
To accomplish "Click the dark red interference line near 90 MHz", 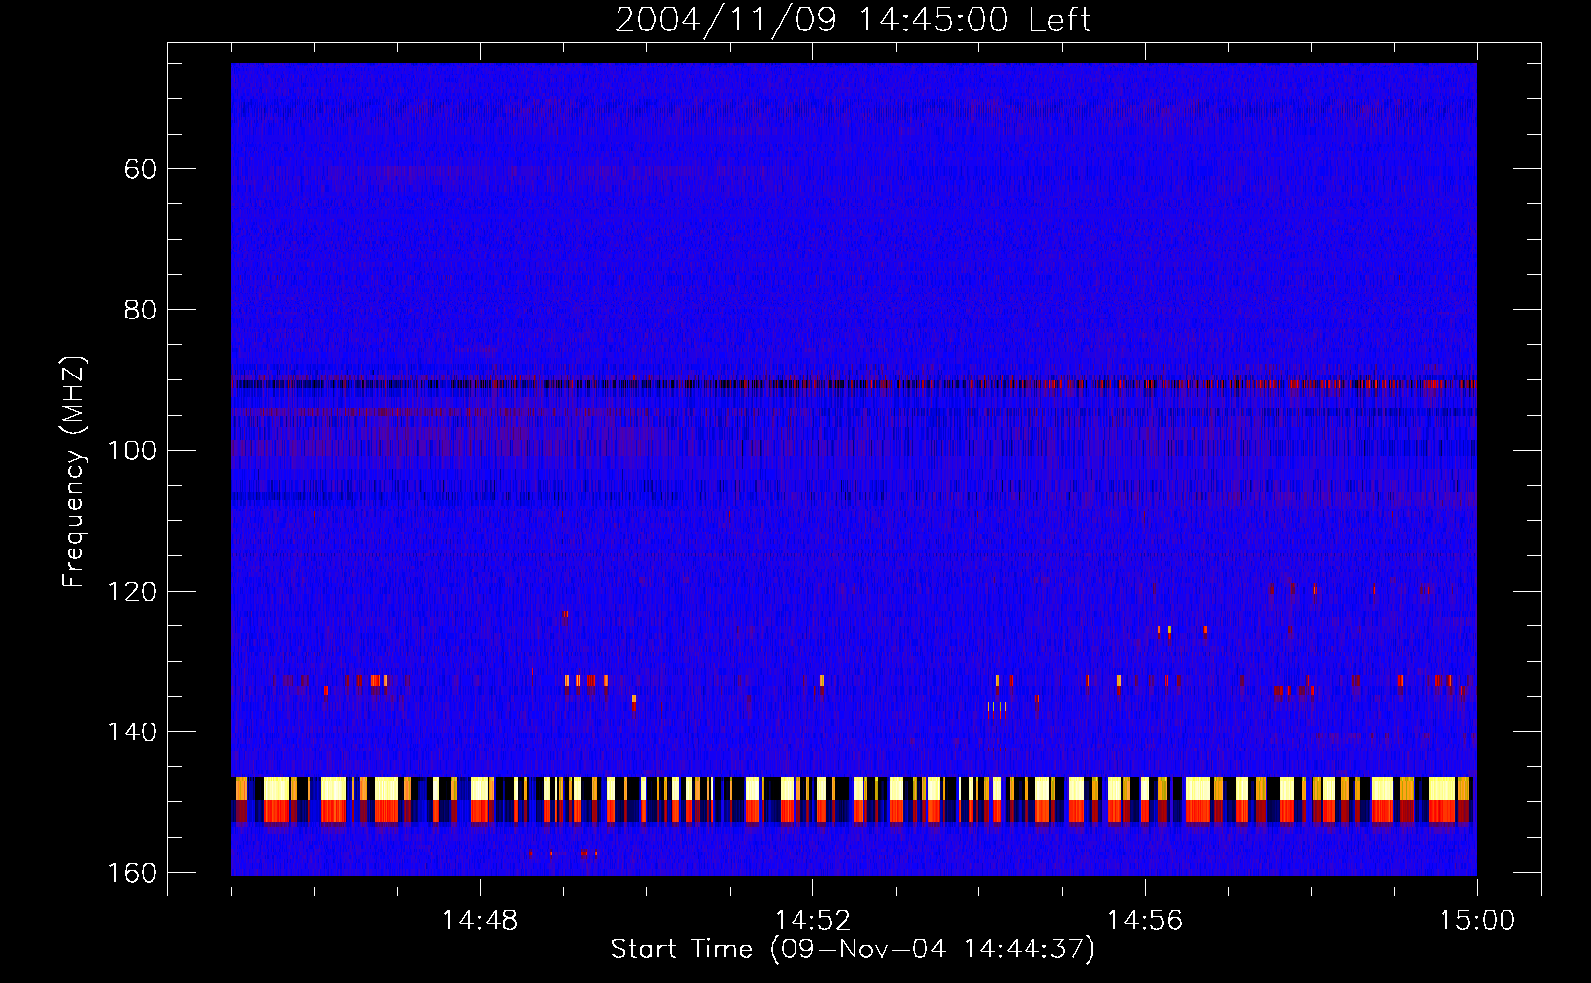I will click(x=854, y=384).
